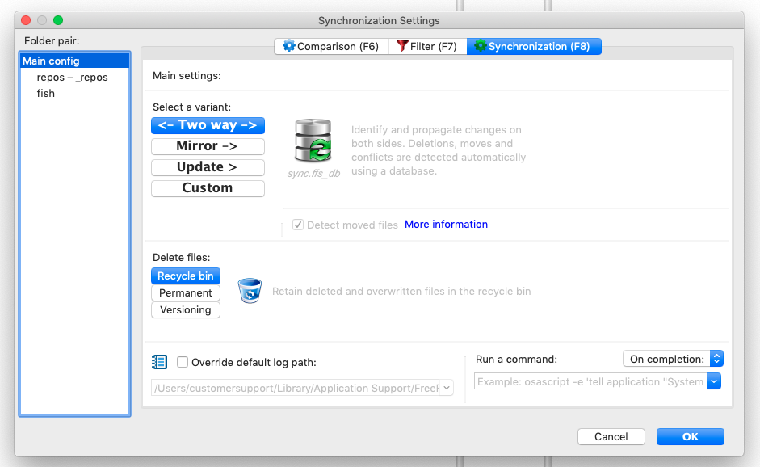Close the Synchronization Settings window
The height and width of the screenshot is (467, 760).
coord(26,20)
